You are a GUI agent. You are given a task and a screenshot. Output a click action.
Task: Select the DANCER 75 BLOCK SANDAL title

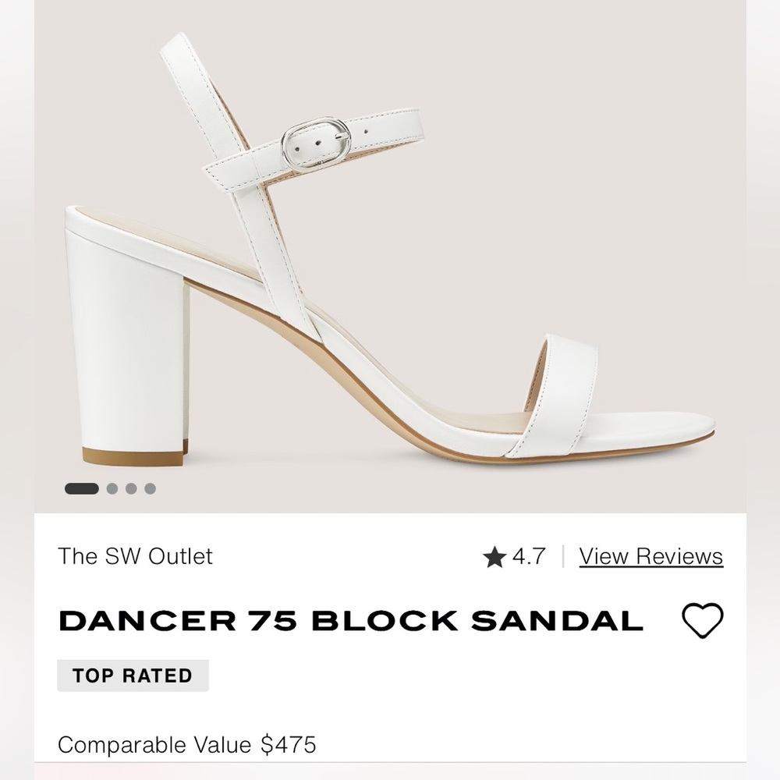pyautogui.click(x=351, y=619)
